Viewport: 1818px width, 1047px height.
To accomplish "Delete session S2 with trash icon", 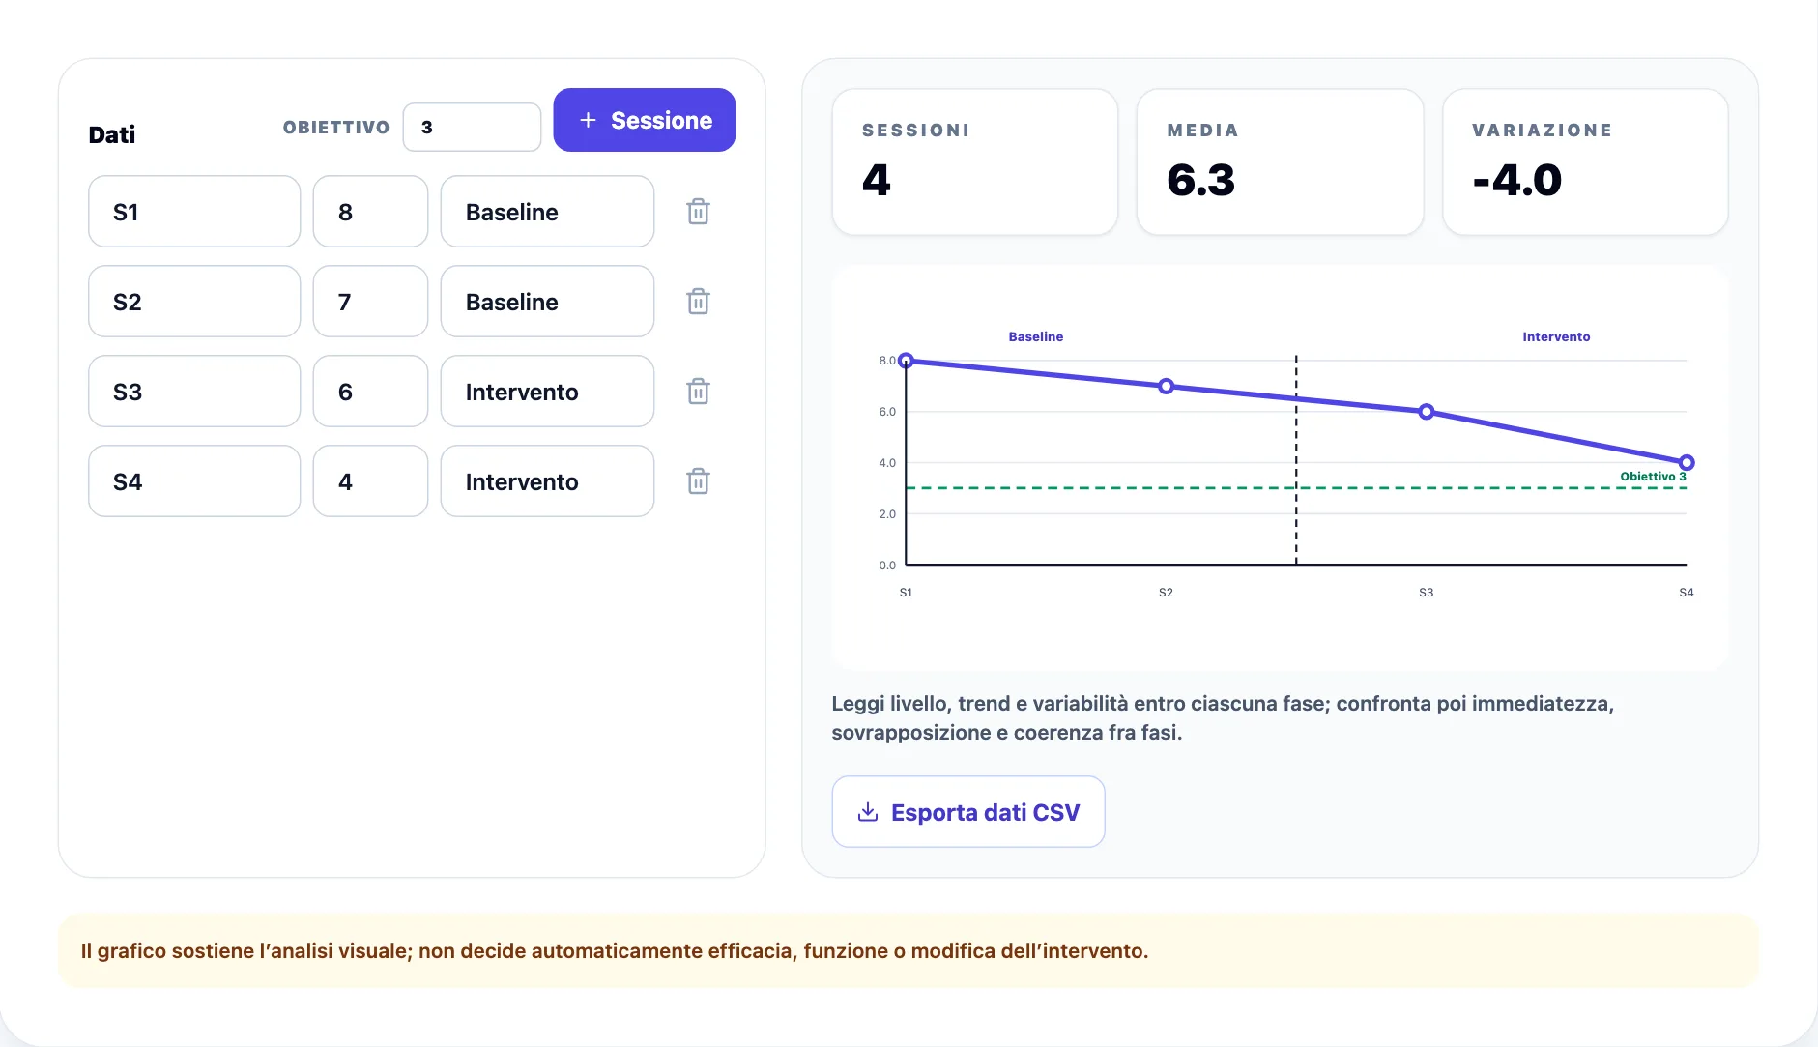I will click(x=698, y=302).
